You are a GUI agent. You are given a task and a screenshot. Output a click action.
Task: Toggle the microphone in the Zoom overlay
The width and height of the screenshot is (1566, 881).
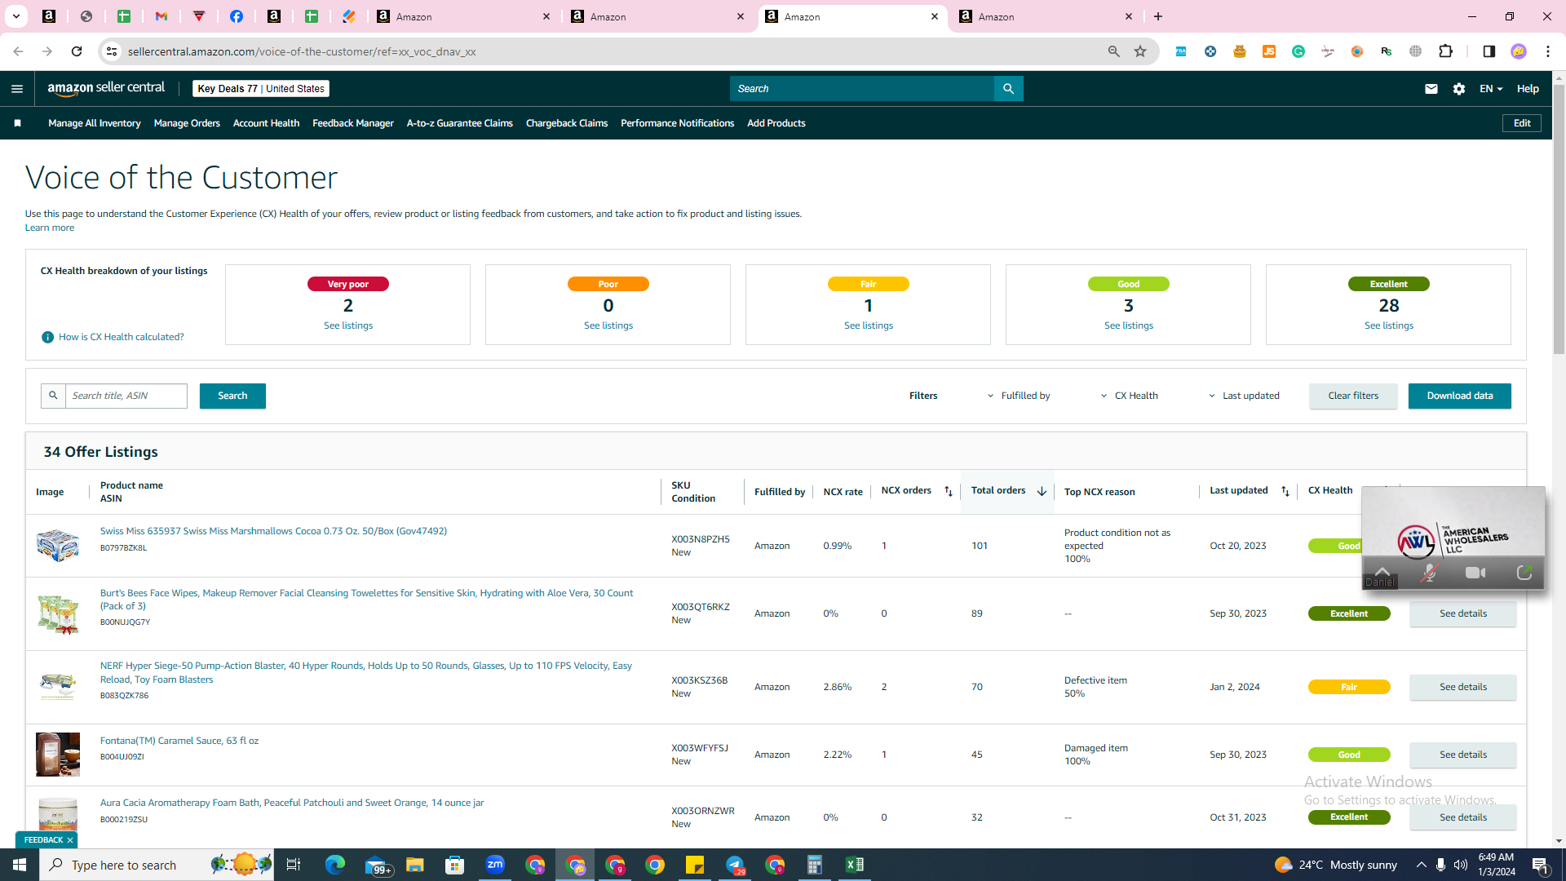1428,573
